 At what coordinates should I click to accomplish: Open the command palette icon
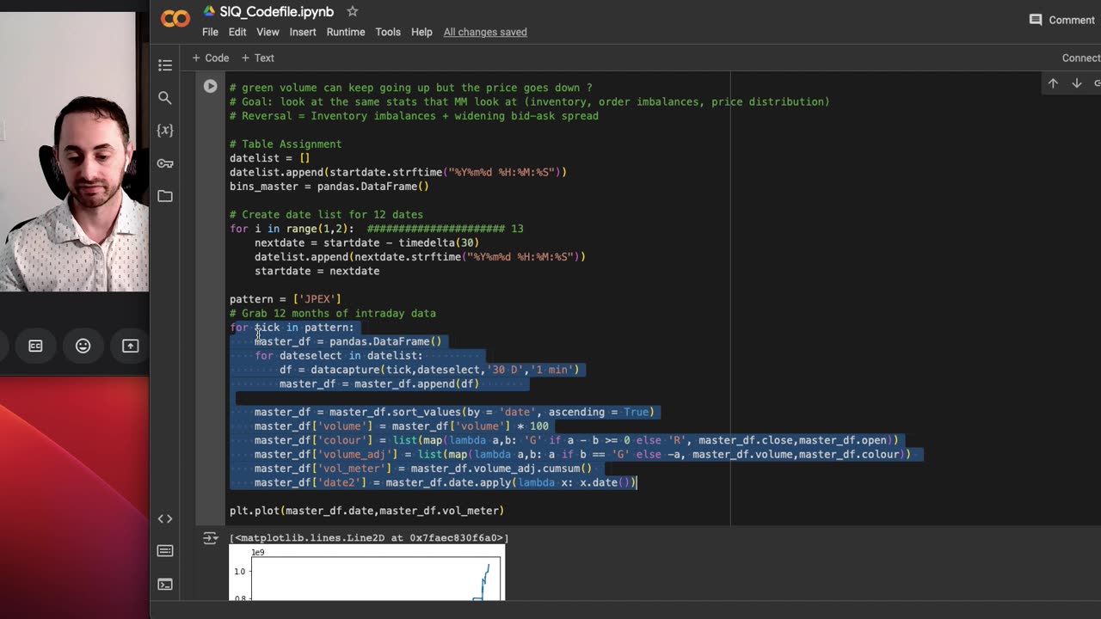click(x=165, y=551)
